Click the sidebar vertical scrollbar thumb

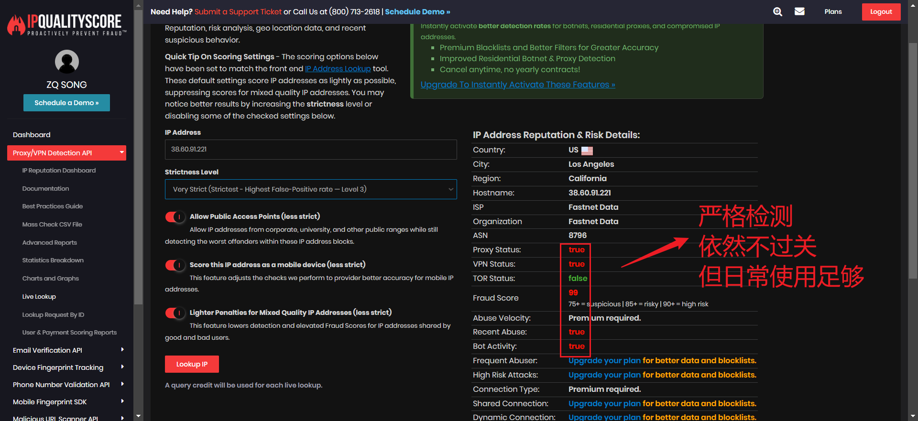point(139,158)
